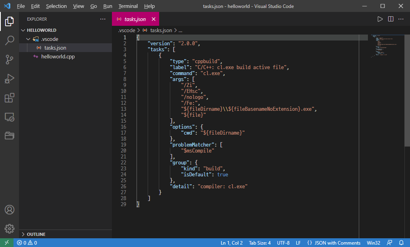Open the File menu

click(x=21, y=6)
